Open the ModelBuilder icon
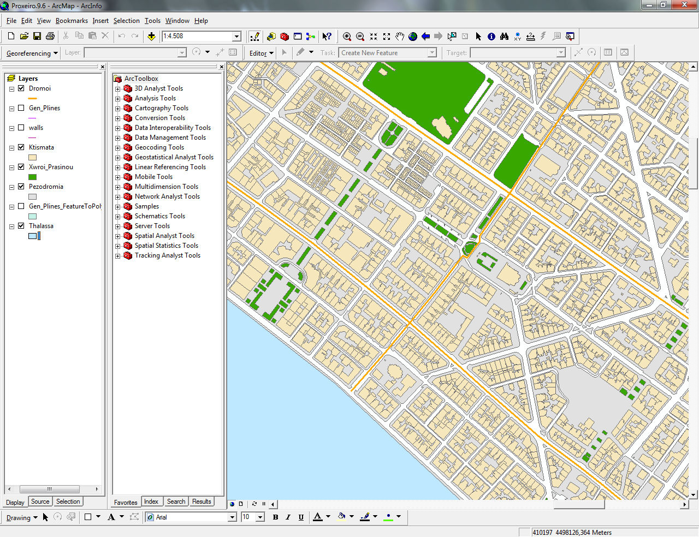The width and height of the screenshot is (699, 537). [x=311, y=36]
